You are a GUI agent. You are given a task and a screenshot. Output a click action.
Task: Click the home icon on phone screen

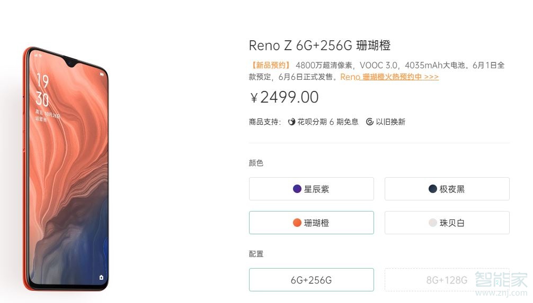[101, 277]
